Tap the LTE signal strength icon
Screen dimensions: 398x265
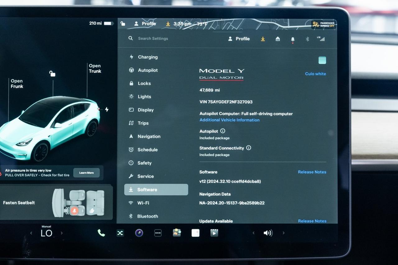tap(321, 39)
